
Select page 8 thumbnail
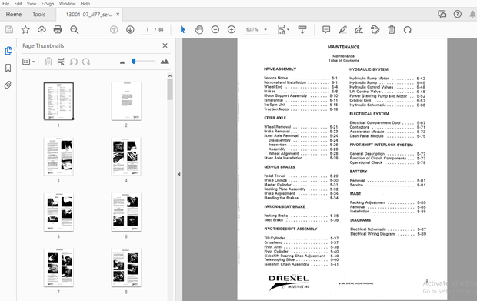click(126, 268)
